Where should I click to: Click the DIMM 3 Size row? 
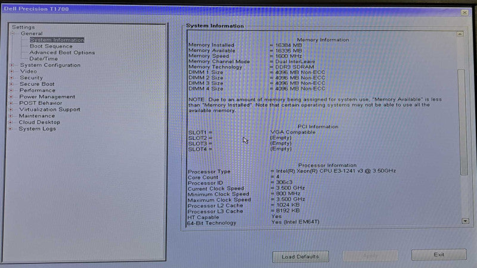pos(257,83)
